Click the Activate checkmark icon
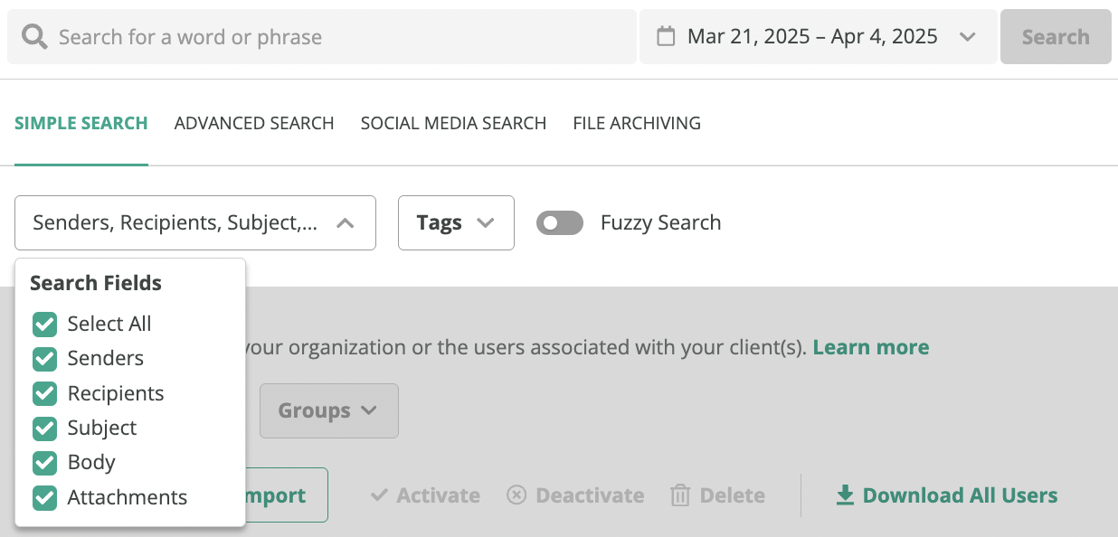The height and width of the screenshot is (537, 1118). pos(380,495)
